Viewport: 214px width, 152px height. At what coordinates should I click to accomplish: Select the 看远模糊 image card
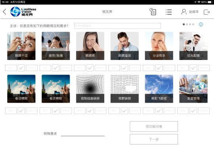(x=21, y=89)
